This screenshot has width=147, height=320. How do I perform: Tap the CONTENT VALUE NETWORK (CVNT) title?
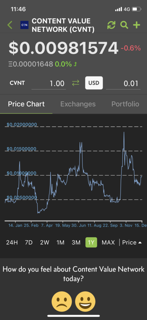coord(63,25)
